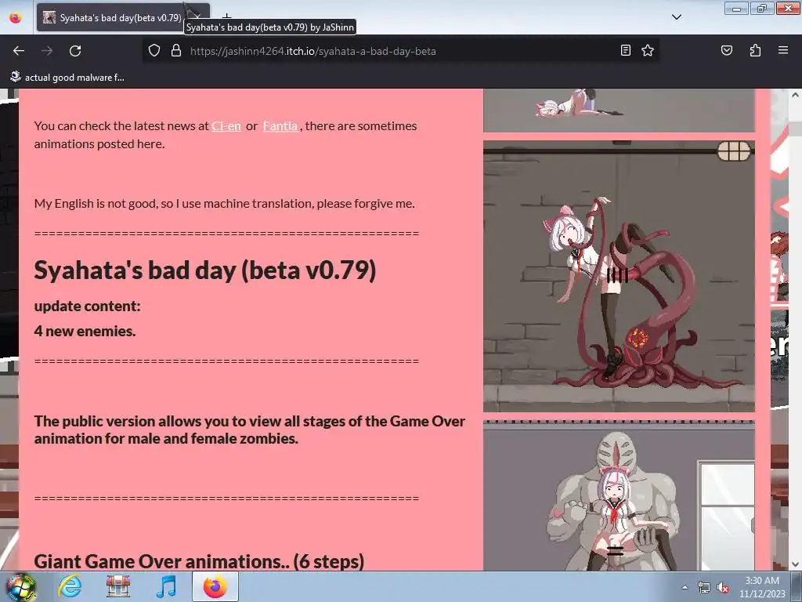The height and width of the screenshot is (602, 802).
Task: Open the tracking protection shield panel
Action: tap(154, 51)
